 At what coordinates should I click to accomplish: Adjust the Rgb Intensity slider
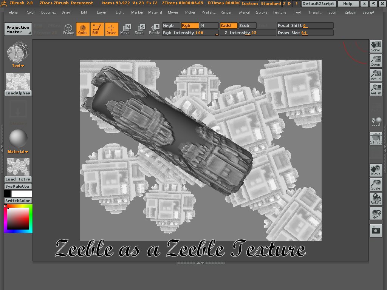pyautogui.click(x=190, y=33)
